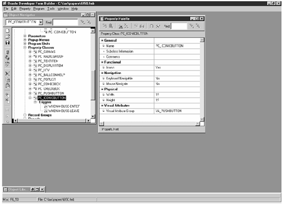Click the Save icon in Navigator toolbar
283x205 pixels.
pos(7,43)
